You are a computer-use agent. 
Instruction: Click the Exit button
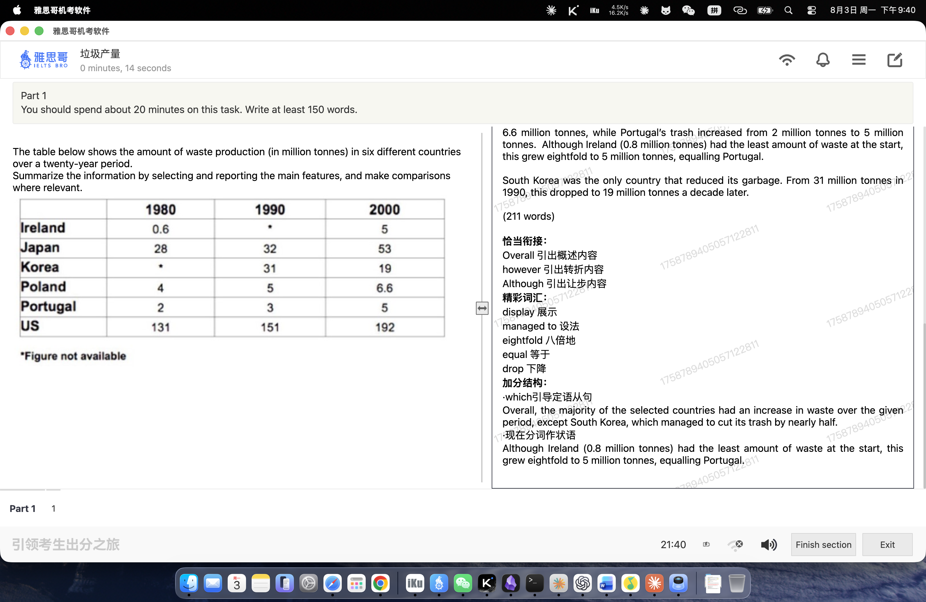pyautogui.click(x=887, y=544)
